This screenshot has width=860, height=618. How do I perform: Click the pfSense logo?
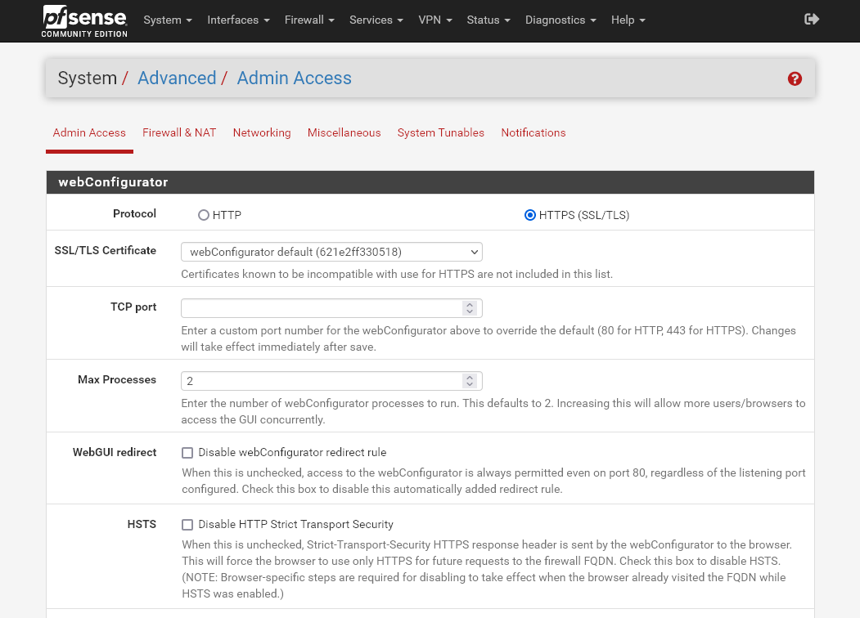(x=83, y=20)
